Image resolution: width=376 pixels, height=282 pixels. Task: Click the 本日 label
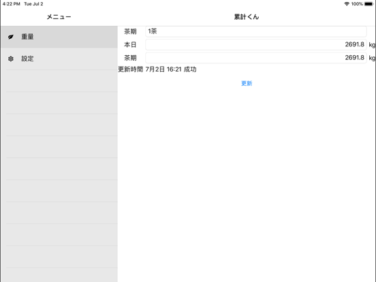[130, 44]
